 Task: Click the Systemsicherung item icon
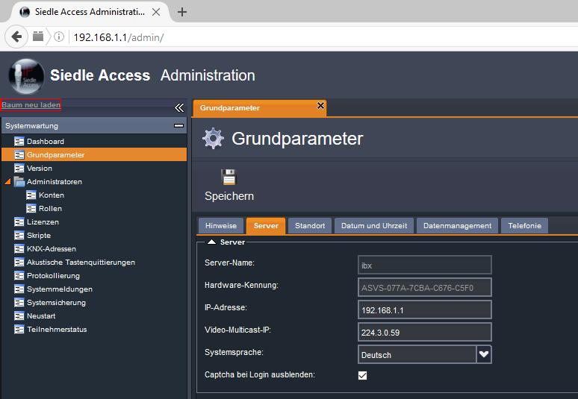(19, 303)
